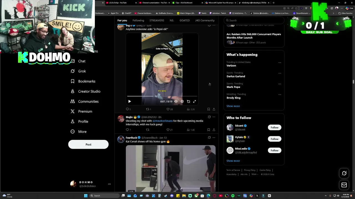This screenshot has width=355, height=199.
Task: Bookmark the Big E Pepsi post
Action: coord(209,109)
